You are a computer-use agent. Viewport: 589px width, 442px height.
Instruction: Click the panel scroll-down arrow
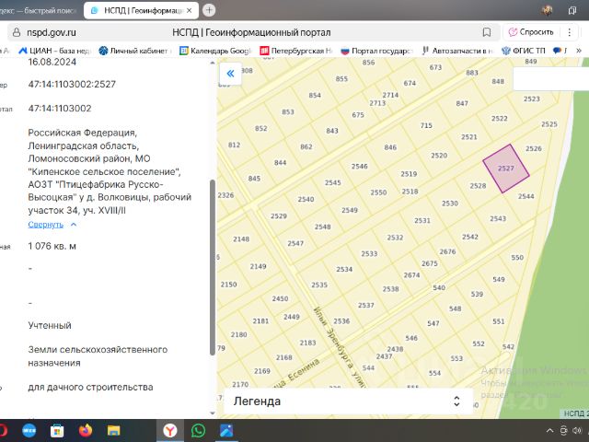coord(213,413)
